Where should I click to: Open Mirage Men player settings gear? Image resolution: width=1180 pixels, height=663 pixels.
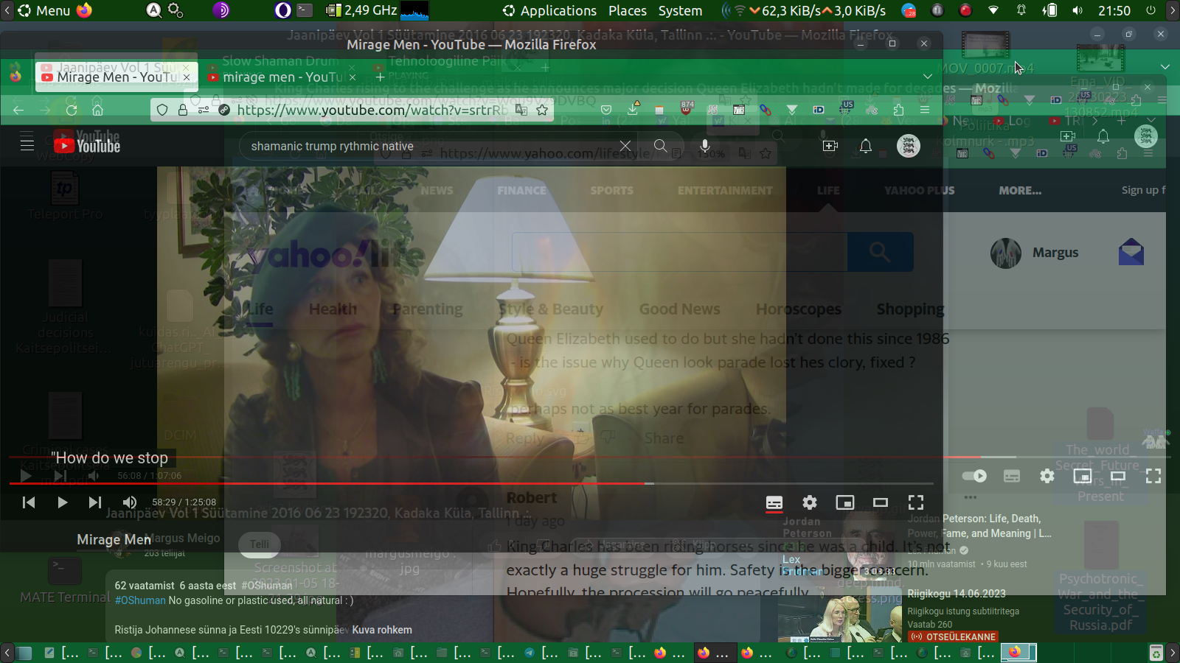pyautogui.click(x=810, y=502)
